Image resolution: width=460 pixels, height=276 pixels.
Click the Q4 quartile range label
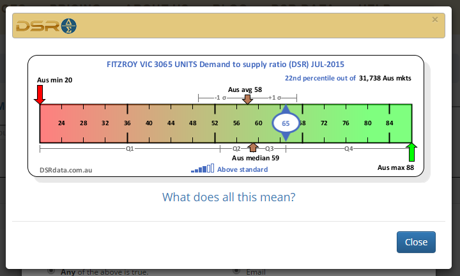pyautogui.click(x=348, y=148)
